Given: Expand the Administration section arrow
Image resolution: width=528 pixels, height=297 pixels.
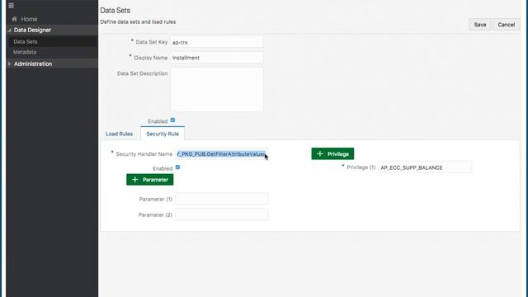Looking at the screenshot, I should click(x=9, y=64).
